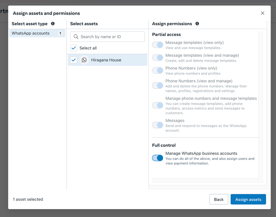Click the Assign assets button
276x217 pixels.
click(248, 199)
